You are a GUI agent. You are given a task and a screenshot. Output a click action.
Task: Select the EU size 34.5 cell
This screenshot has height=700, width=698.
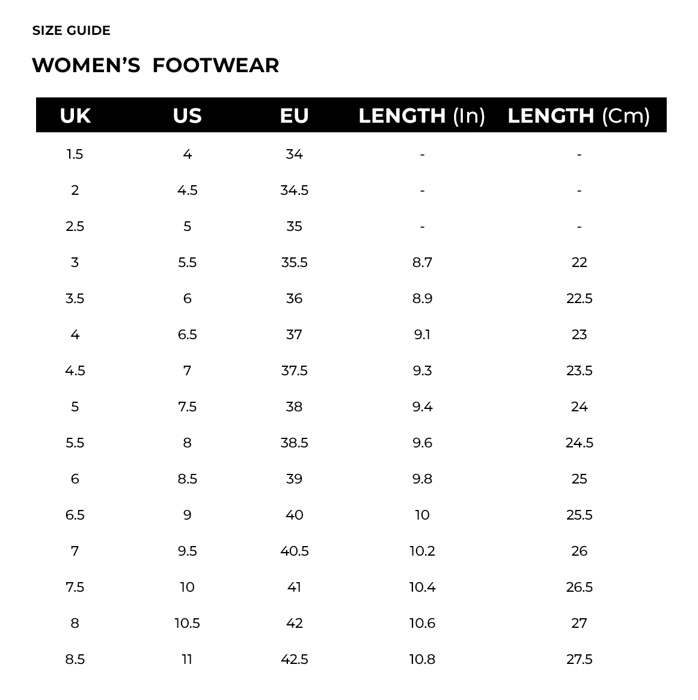click(x=294, y=191)
